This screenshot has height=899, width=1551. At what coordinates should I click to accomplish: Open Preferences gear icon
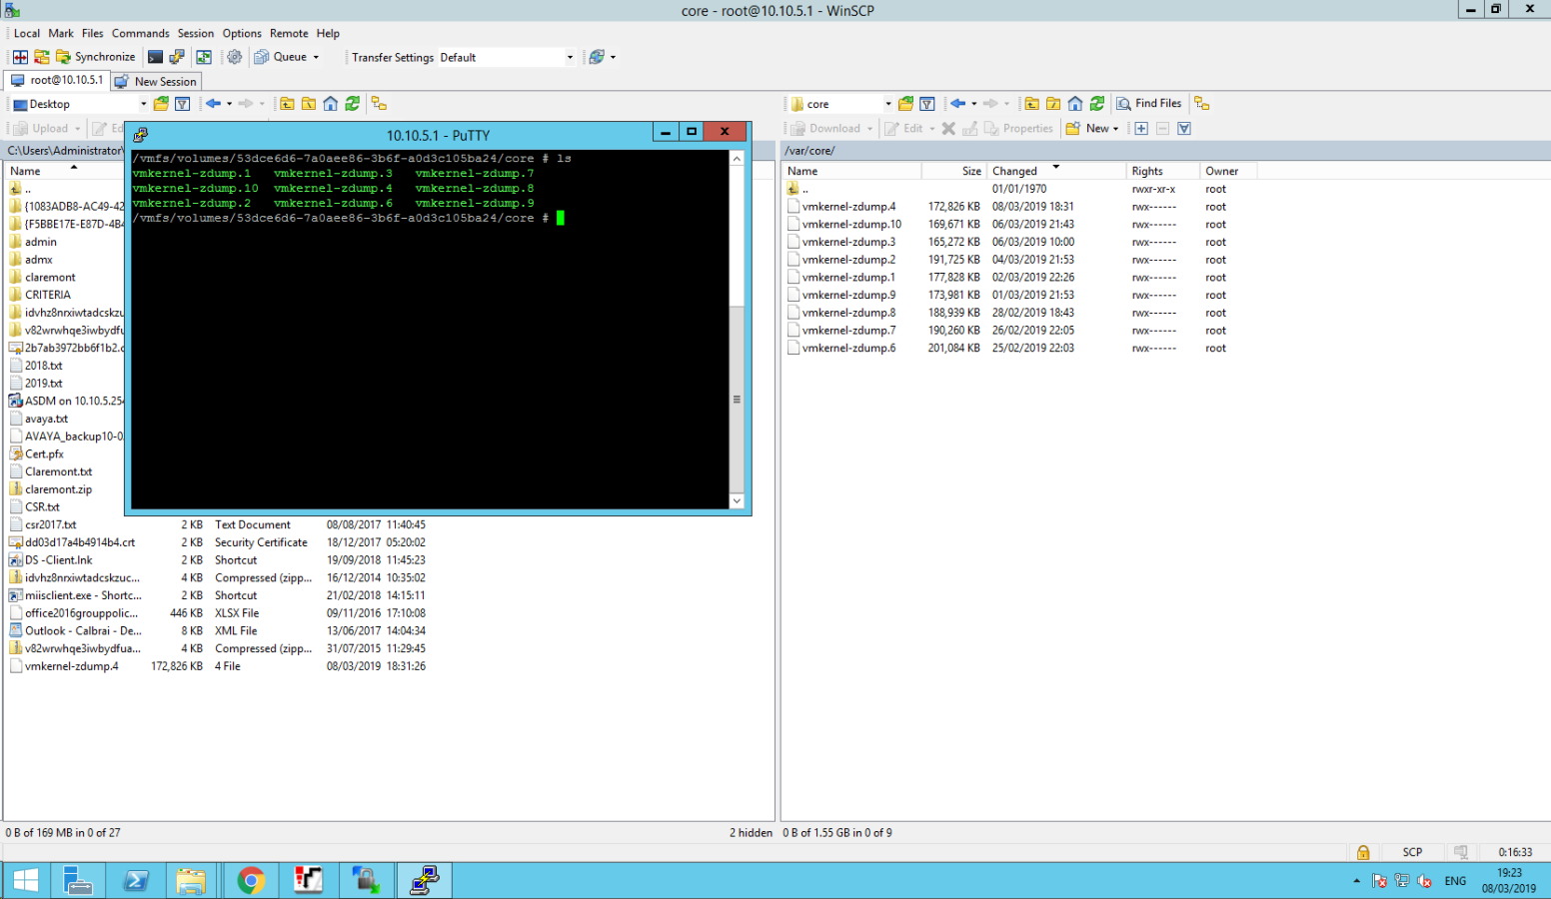[235, 57]
